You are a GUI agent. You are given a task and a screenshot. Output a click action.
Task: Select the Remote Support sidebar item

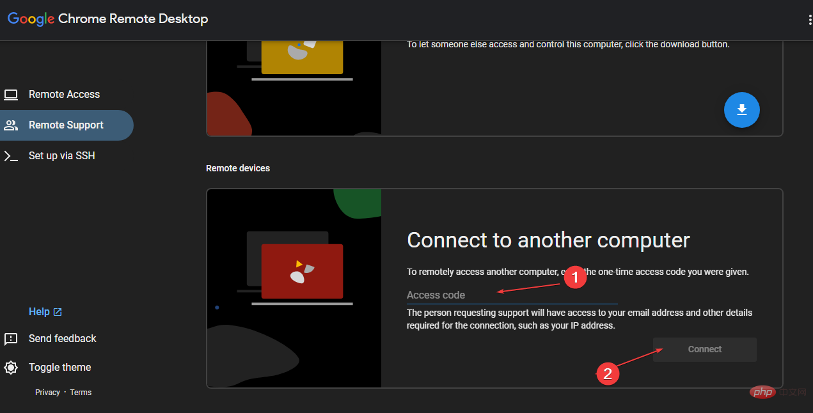coord(66,125)
